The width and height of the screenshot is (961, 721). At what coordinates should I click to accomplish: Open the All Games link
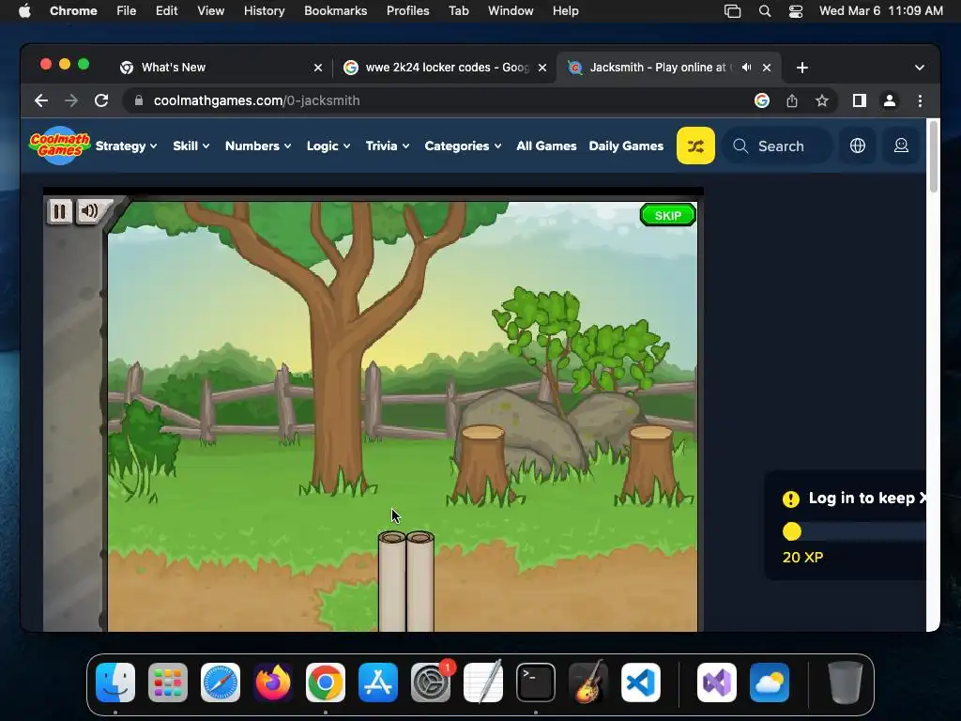coord(546,146)
